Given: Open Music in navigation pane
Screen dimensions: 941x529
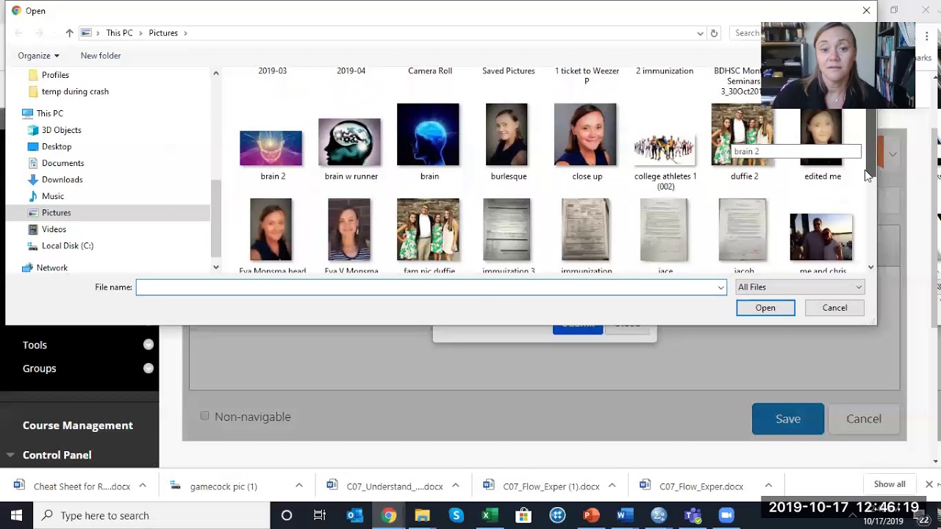Looking at the screenshot, I should (x=53, y=196).
